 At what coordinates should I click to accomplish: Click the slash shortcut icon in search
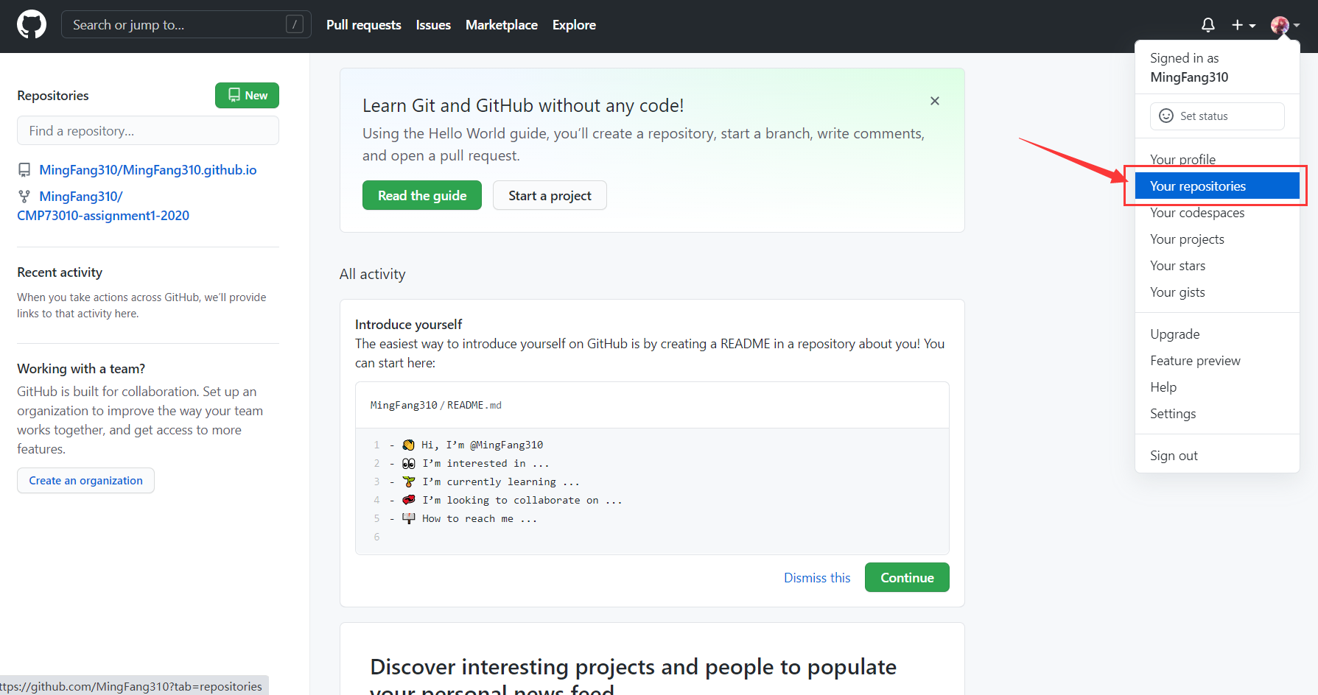point(295,24)
